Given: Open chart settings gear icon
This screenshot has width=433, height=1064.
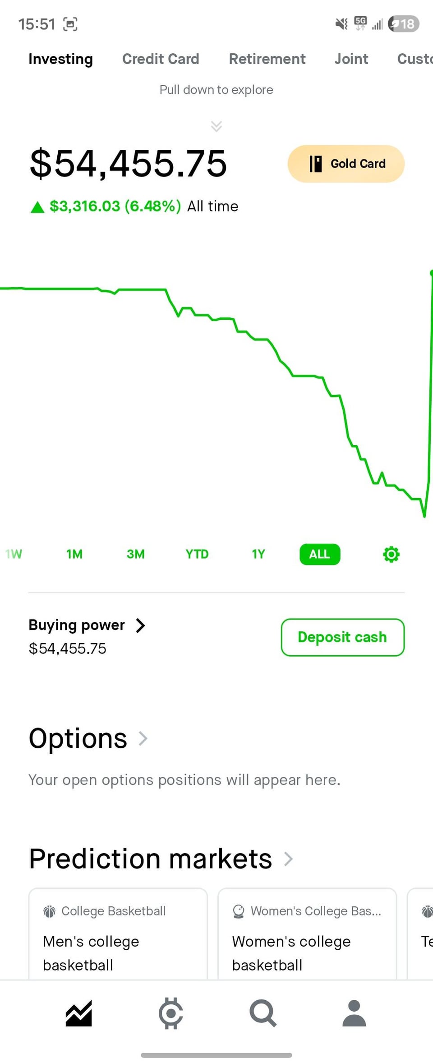Looking at the screenshot, I should coord(391,554).
